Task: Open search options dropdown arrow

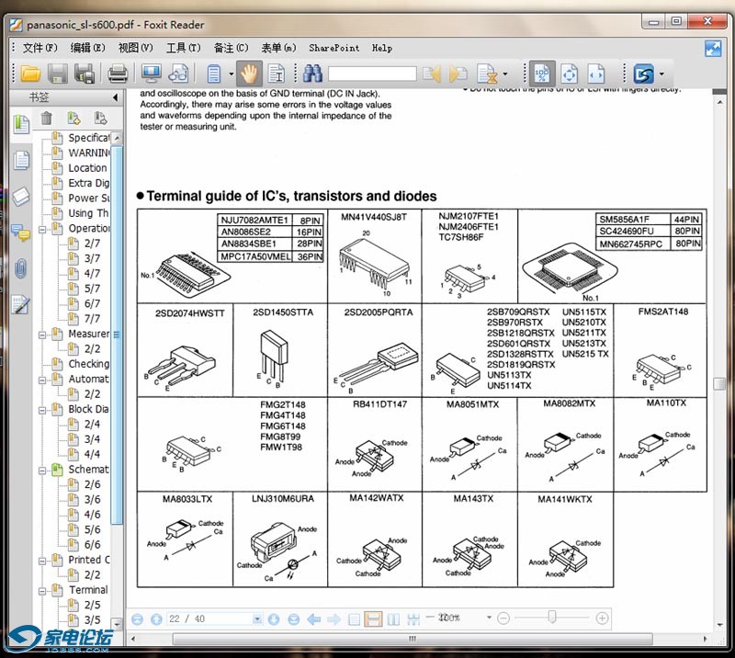Action: click(x=504, y=74)
